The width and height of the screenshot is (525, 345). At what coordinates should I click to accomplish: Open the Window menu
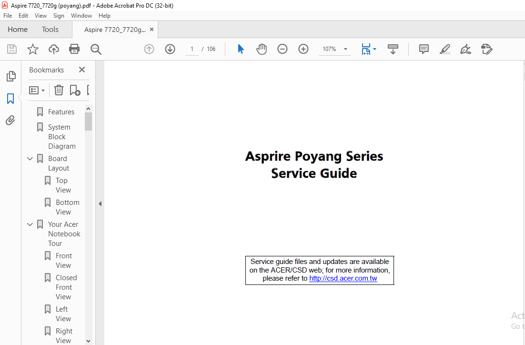[x=81, y=16]
